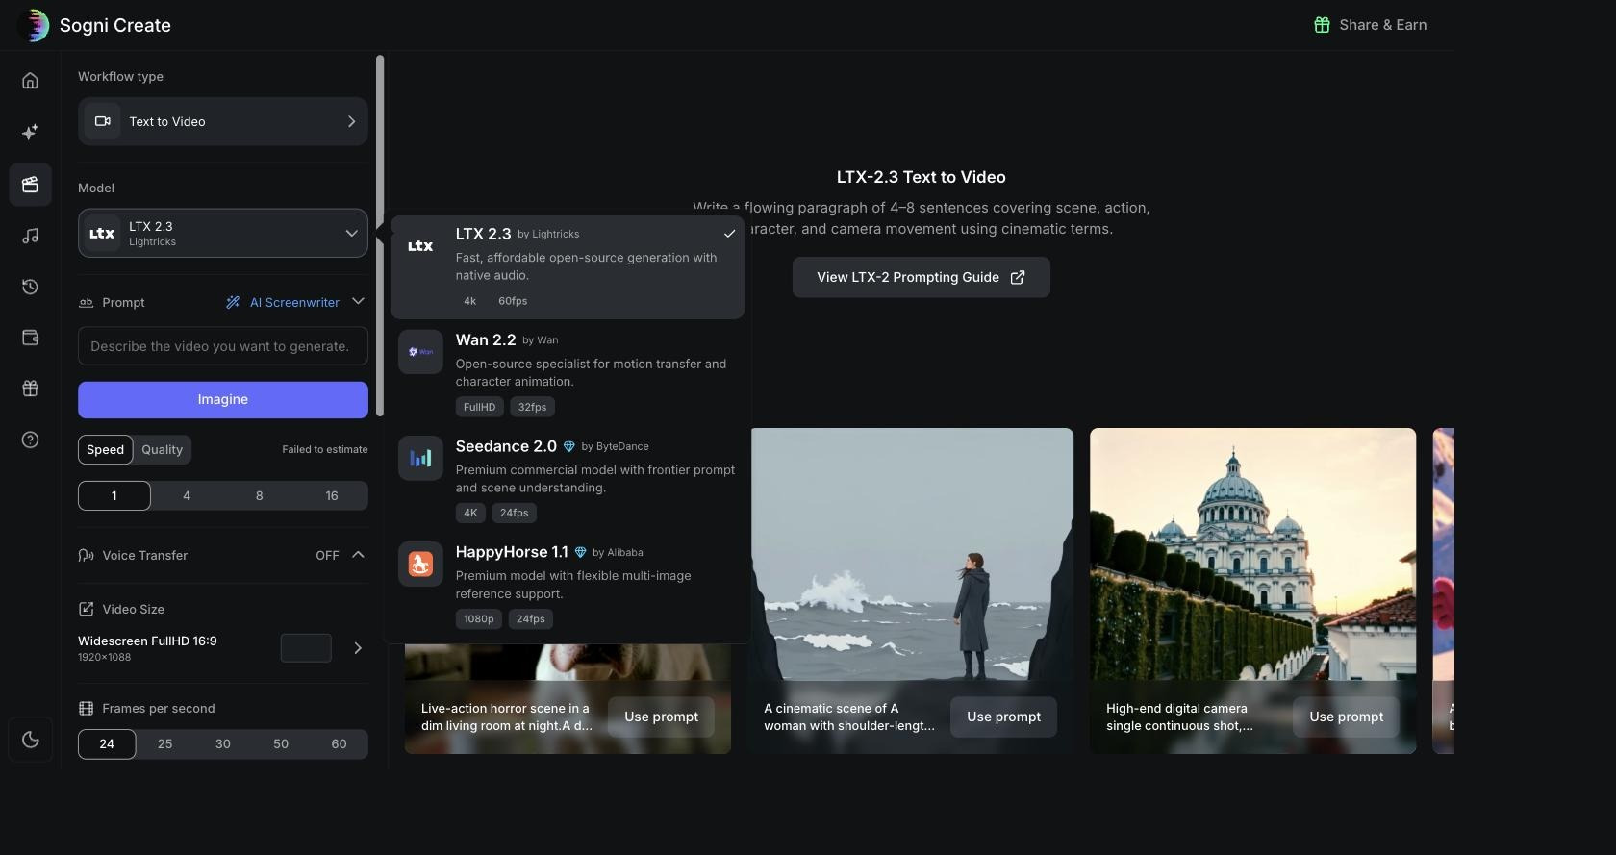
Task: Use prompt for High-end digital camera shot
Action: click(1347, 717)
